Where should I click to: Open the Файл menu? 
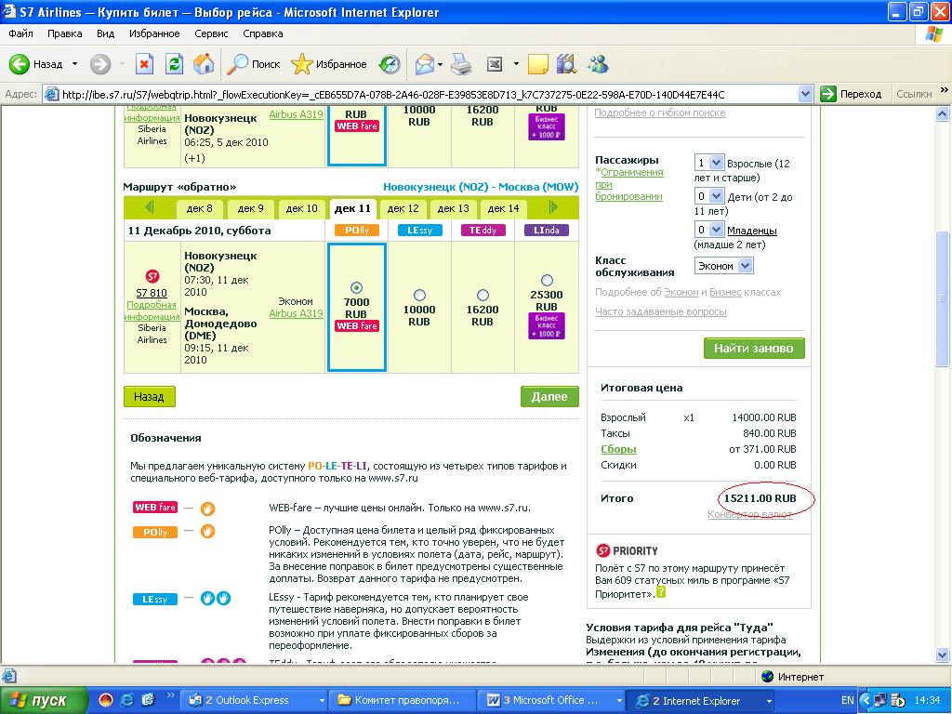(x=20, y=33)
